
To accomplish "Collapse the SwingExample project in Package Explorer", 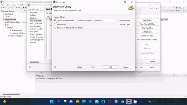I will (1, 20).
